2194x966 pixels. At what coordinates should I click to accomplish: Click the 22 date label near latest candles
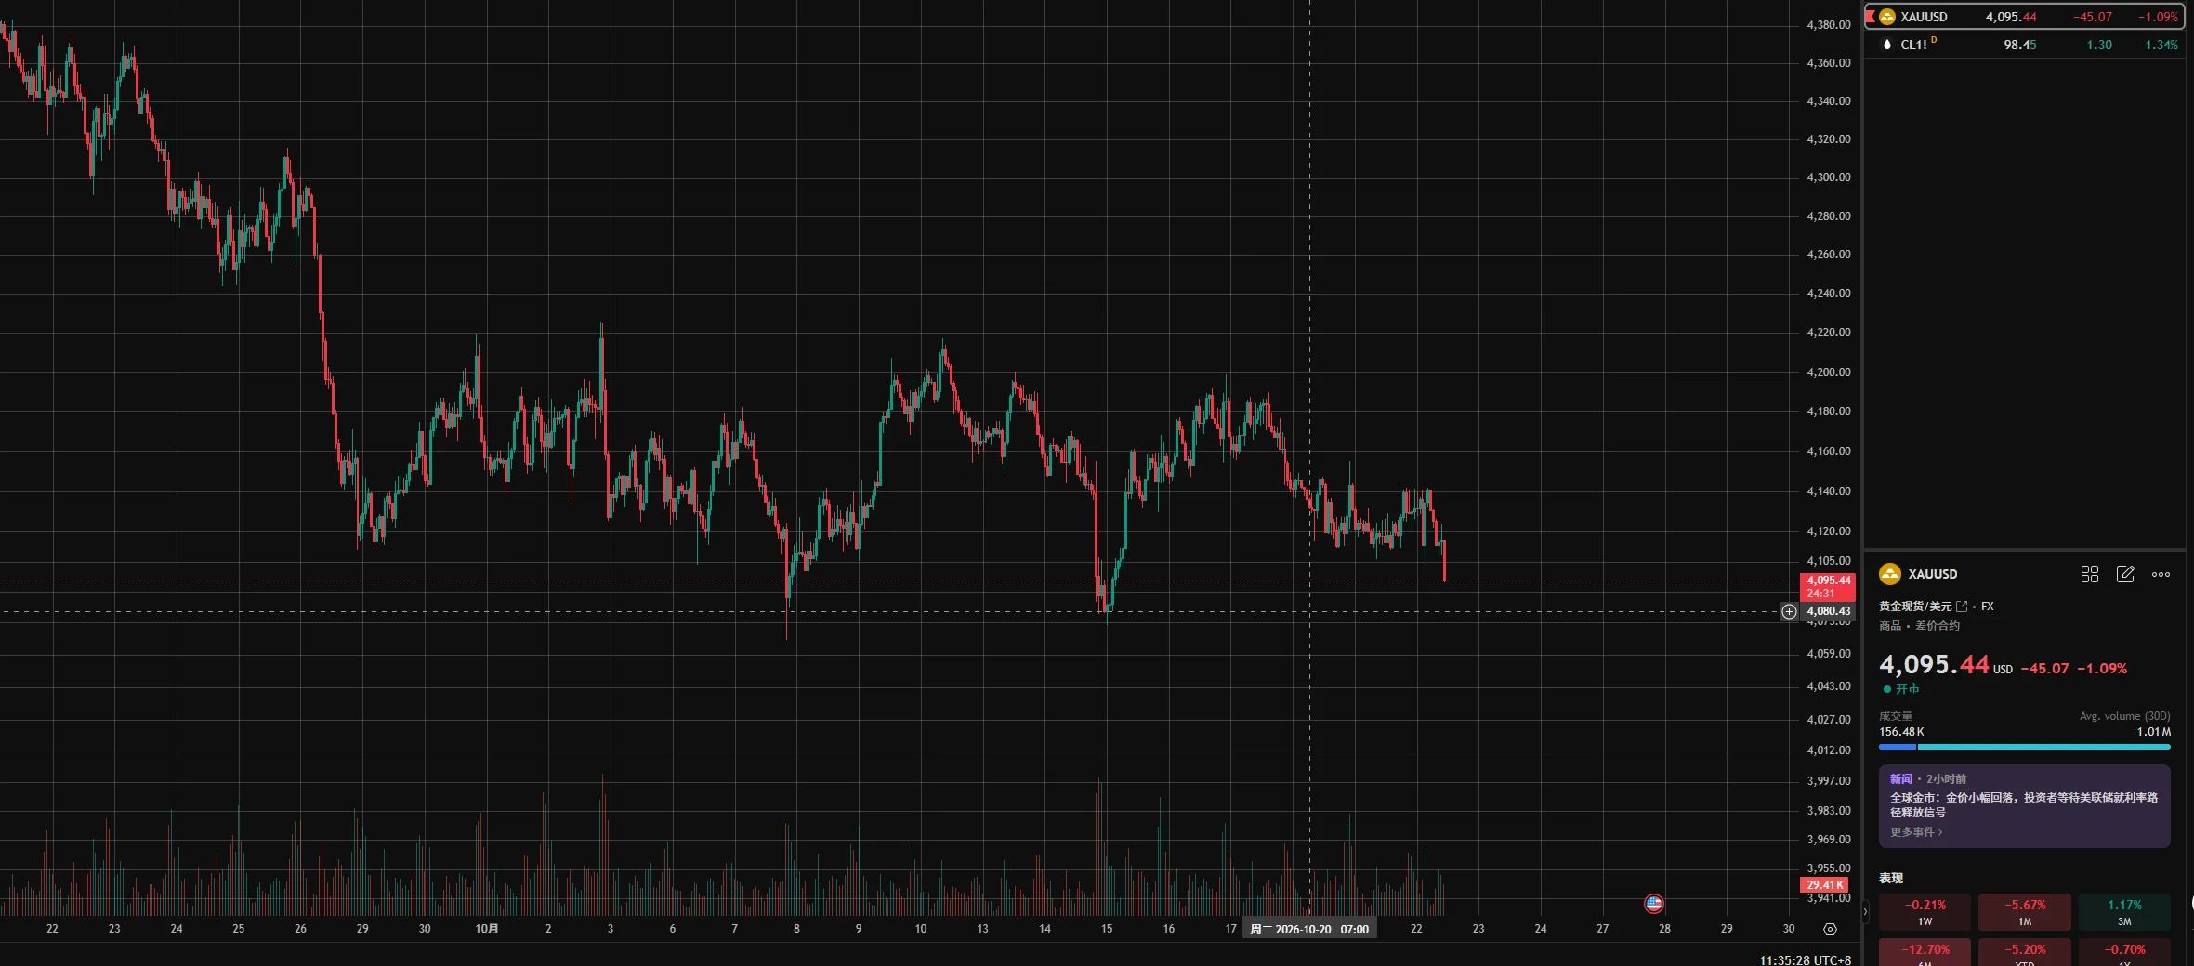(1416, 929)
